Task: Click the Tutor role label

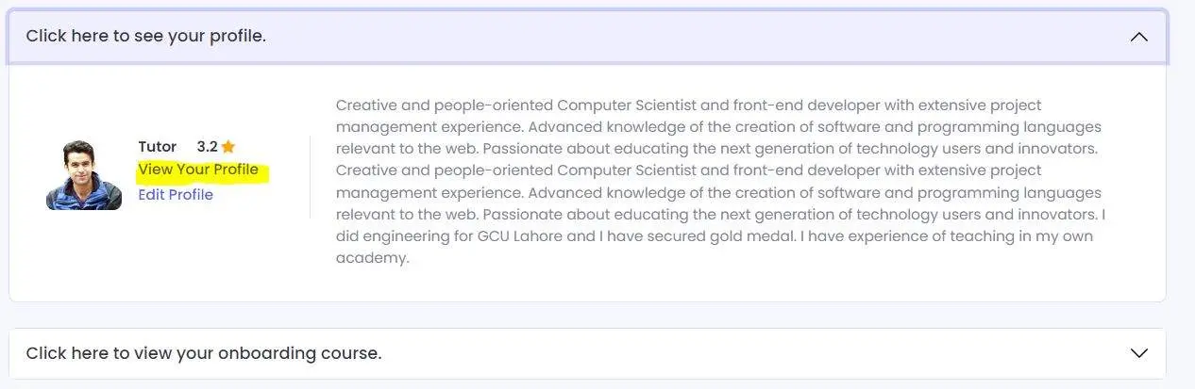Action: click(157, 147)
